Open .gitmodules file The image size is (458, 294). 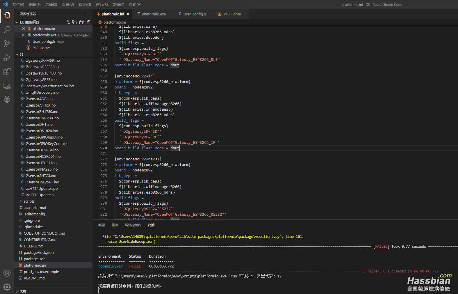33,227
